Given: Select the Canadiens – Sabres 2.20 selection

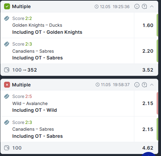Looking at the screenshot, I should click(148, 51).
